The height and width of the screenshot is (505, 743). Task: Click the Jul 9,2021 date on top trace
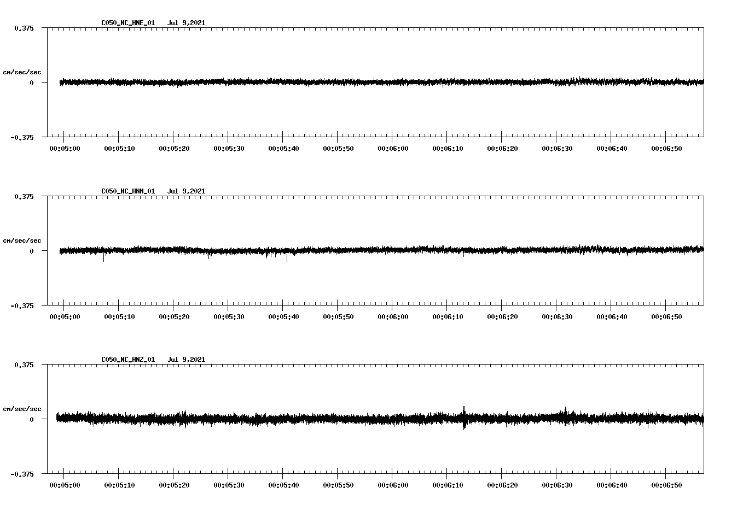click(187, 23)
